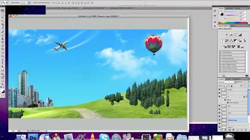This screenshot has width=250, height=140.
Task: Toggle visibility of layer 7
Action: pyautogui.click(x=220, y=93)
